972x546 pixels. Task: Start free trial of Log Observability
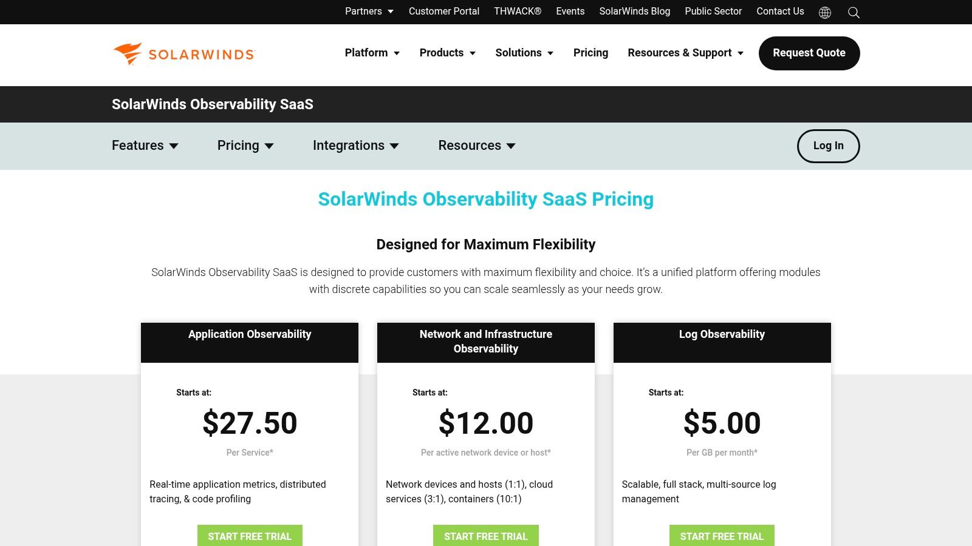click(722, 536)
